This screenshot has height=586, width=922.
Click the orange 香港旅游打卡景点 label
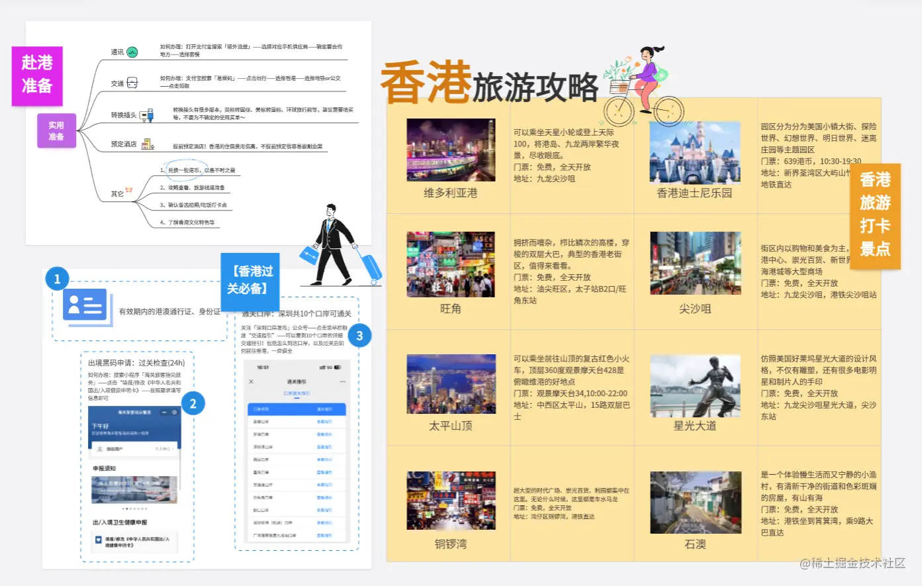(875, 215)
